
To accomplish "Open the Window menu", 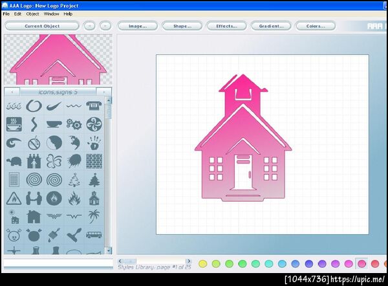I will pyautogui.click(x=52, y=14).
